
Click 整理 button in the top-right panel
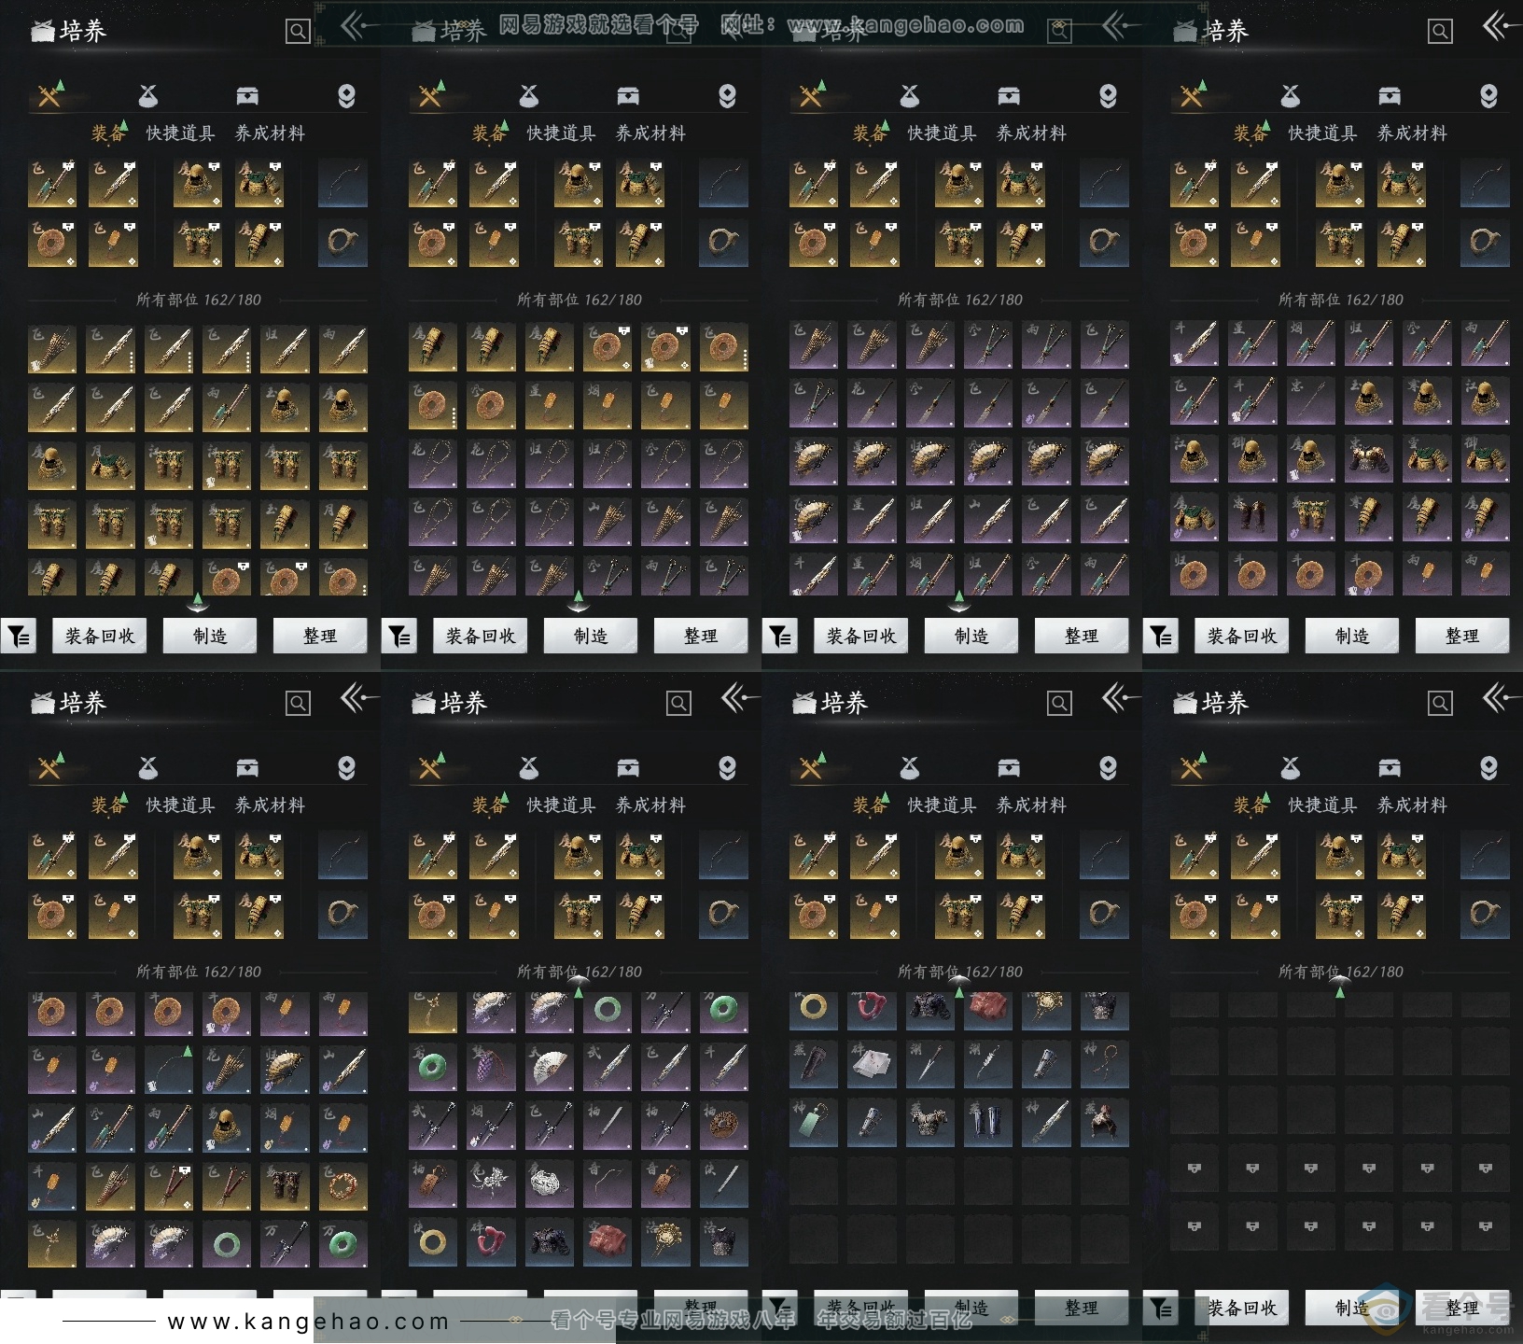(x=1462, y=636)
